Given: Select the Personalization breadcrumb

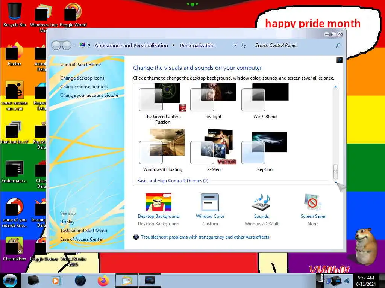Looking at the screenshot, I should click(x=197, y=45).
